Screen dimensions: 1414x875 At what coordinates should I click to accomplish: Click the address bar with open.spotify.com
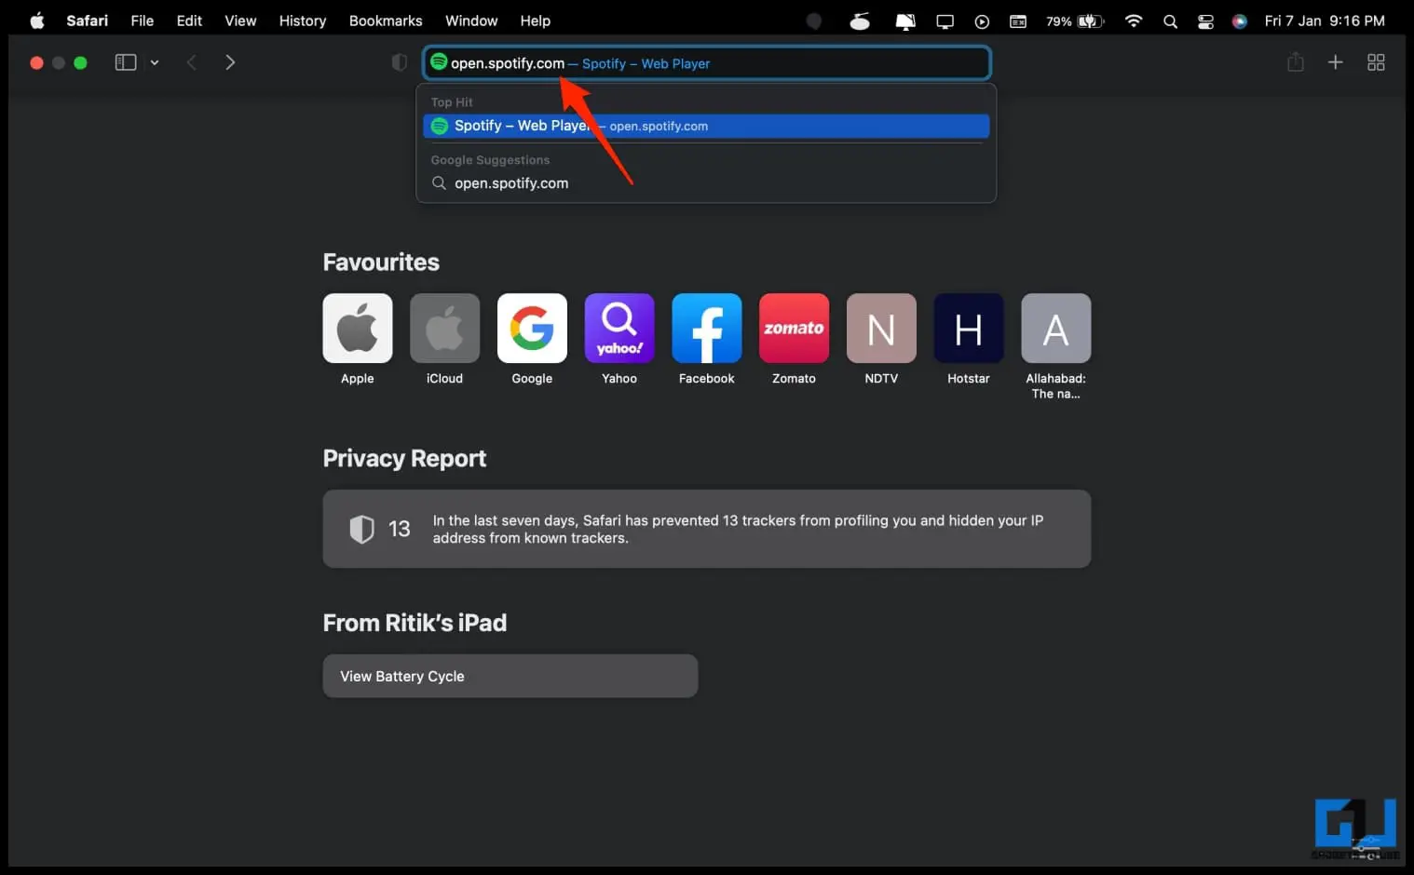[707, 63]
